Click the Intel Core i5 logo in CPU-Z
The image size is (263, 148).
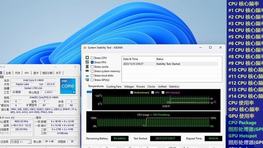pyautogui.click(x=68, y=86)
